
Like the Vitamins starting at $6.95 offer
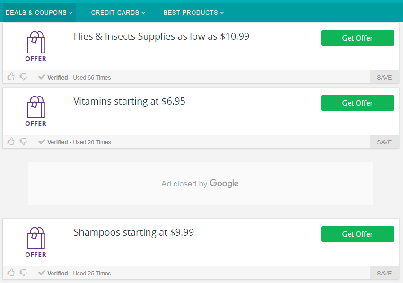(11, 141)
